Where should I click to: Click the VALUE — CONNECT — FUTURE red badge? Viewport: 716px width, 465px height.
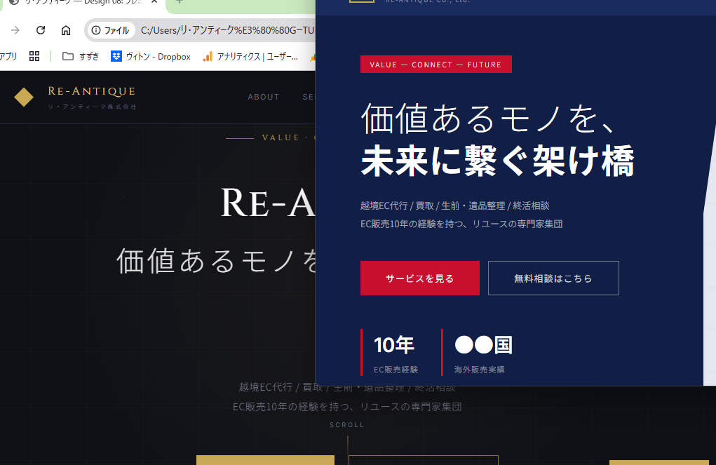coord(435,65)
